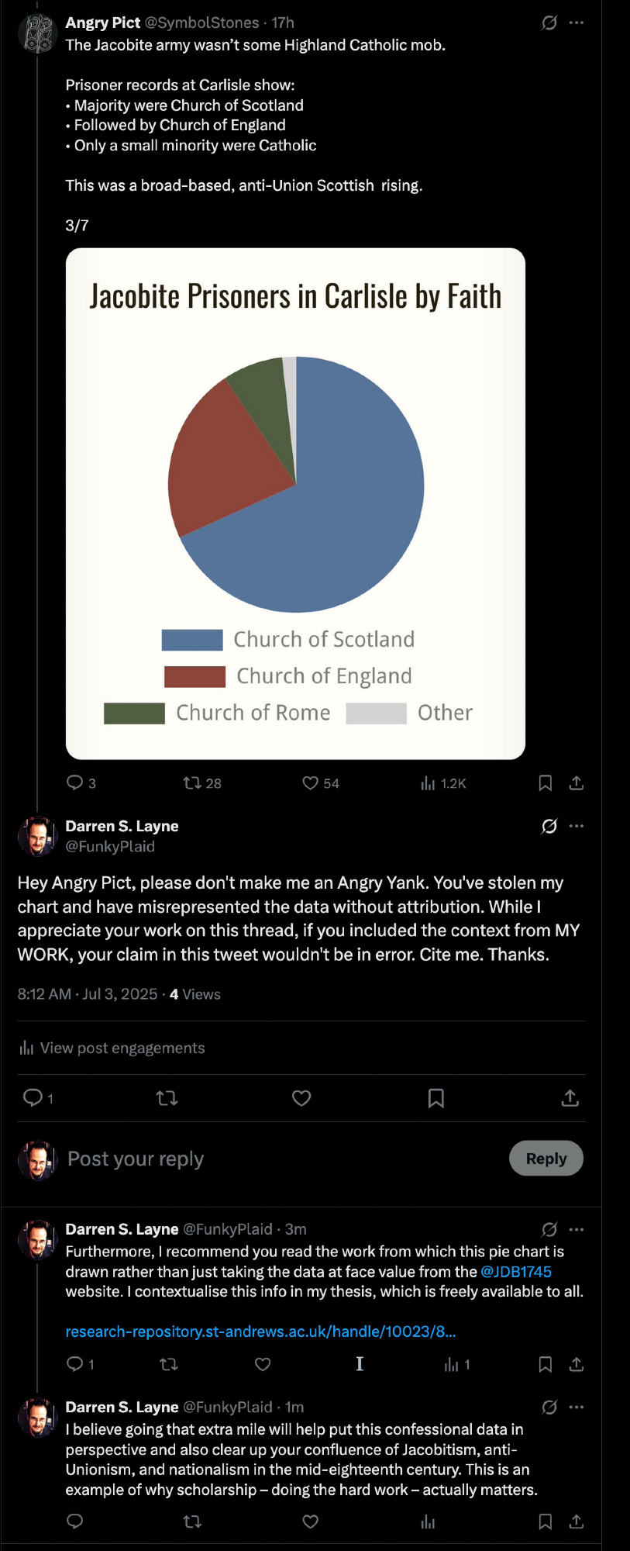
Task: Reply to Angry Pict's tweet with 3 replies
Action: (x=75, y=782)
